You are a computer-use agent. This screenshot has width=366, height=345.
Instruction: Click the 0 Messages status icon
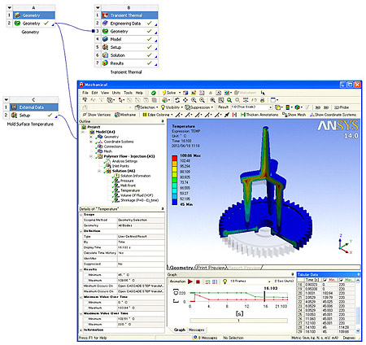tap(194, 338)
